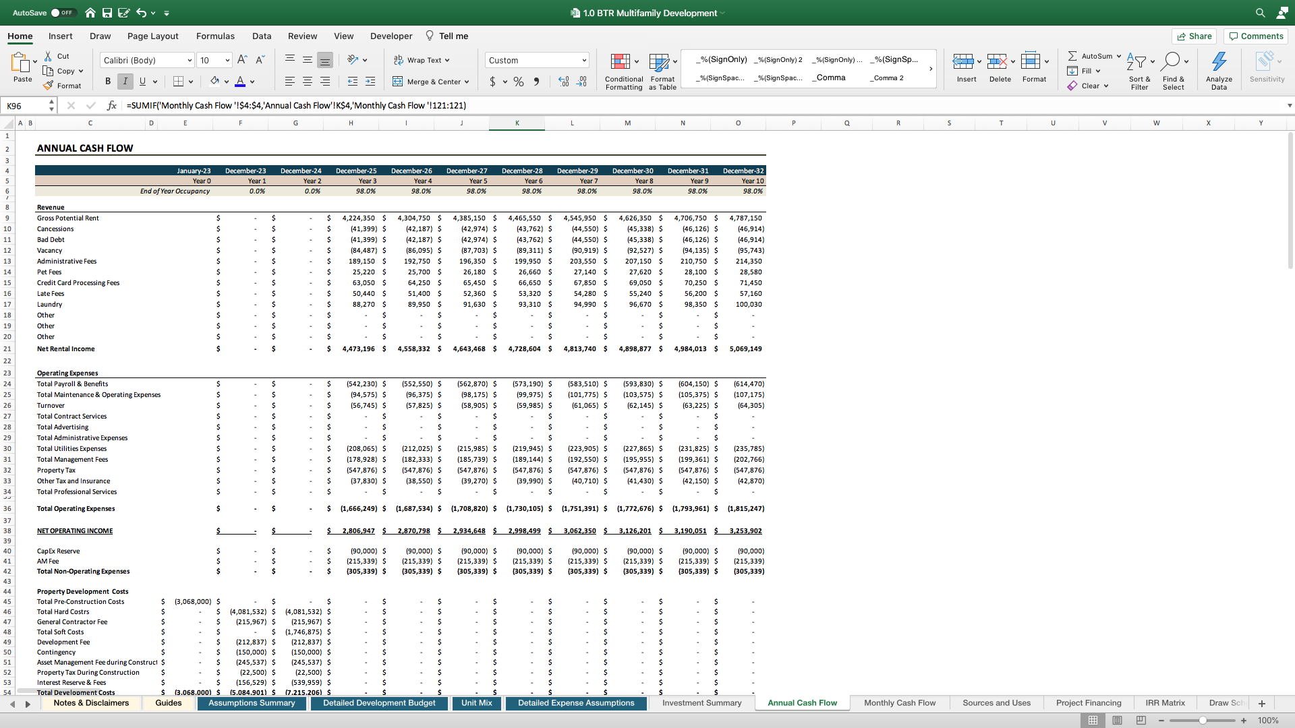Decrease font size with smaller A icon
This screenshot has height=728, width=1295.
coord(260,60)
